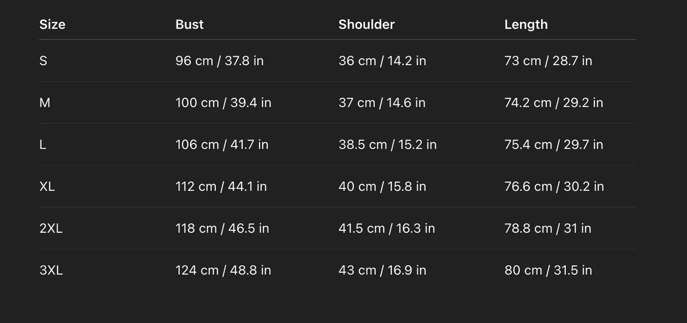Click the Shoulder column header
This screenshot has height=323, width=687.
[x=366, y=24]
